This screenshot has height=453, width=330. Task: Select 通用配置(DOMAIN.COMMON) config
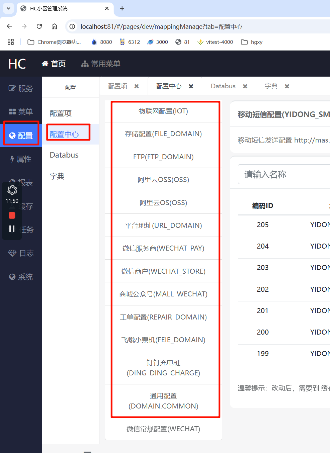pos(163,401)
